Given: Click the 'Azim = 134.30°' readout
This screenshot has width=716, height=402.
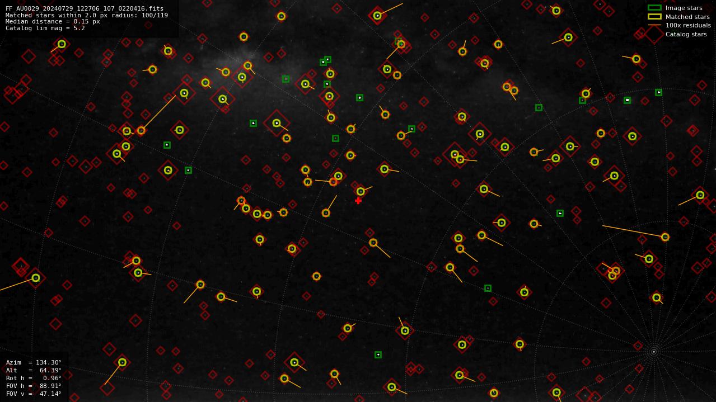Looking at the screenshot, I should coord(34,362).
